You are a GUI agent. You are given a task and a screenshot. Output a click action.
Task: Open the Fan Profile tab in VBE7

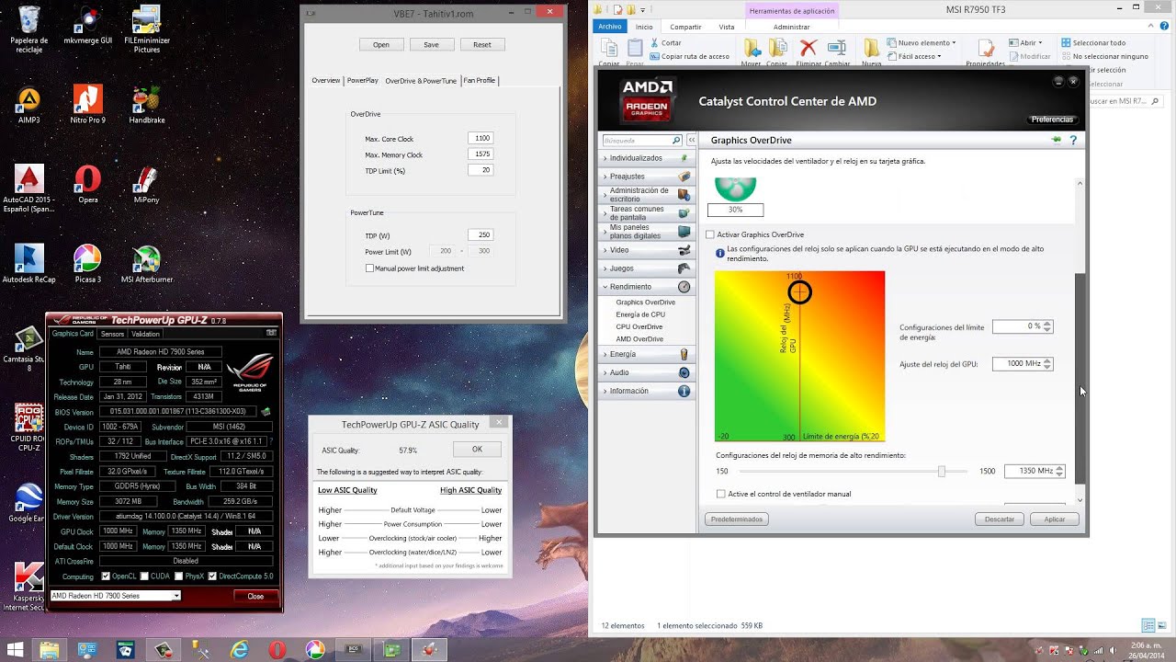[x=480, y=80]
